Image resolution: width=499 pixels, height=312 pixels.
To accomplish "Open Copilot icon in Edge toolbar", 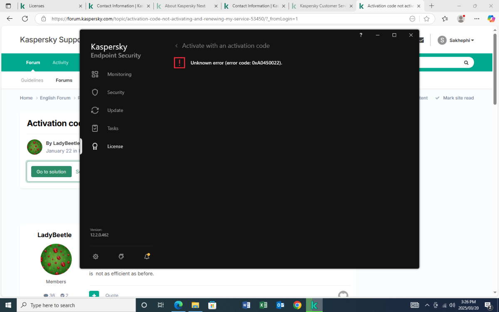I will (491, 19).
